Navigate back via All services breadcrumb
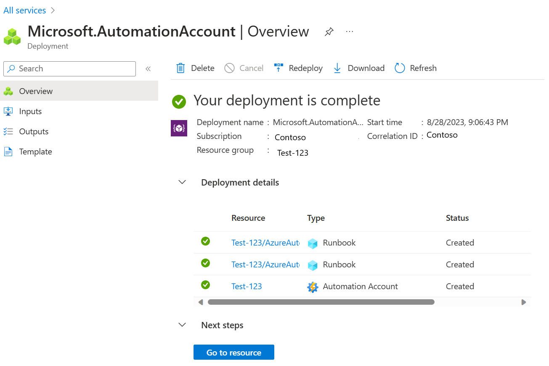549x366 pixels. point(24,10)
